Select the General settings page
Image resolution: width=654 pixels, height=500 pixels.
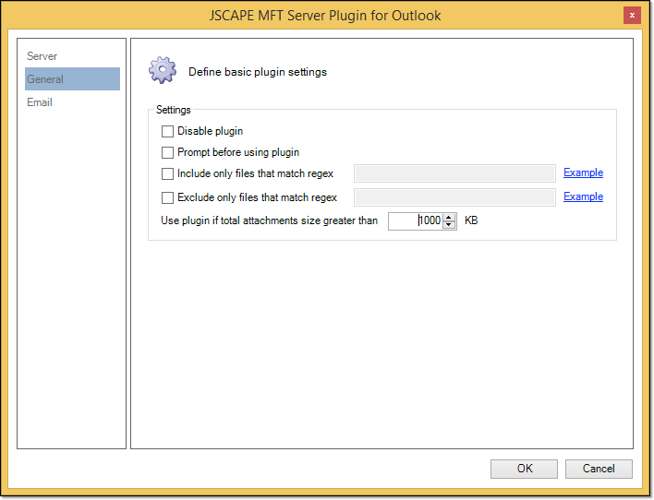(72, 78)
